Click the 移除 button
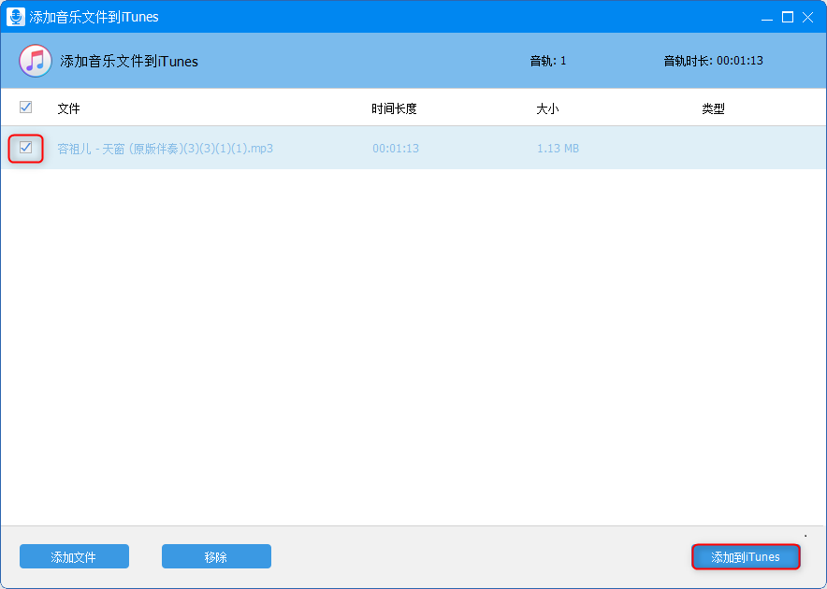The height and width of the screenshot is (589, 827). 216,556
